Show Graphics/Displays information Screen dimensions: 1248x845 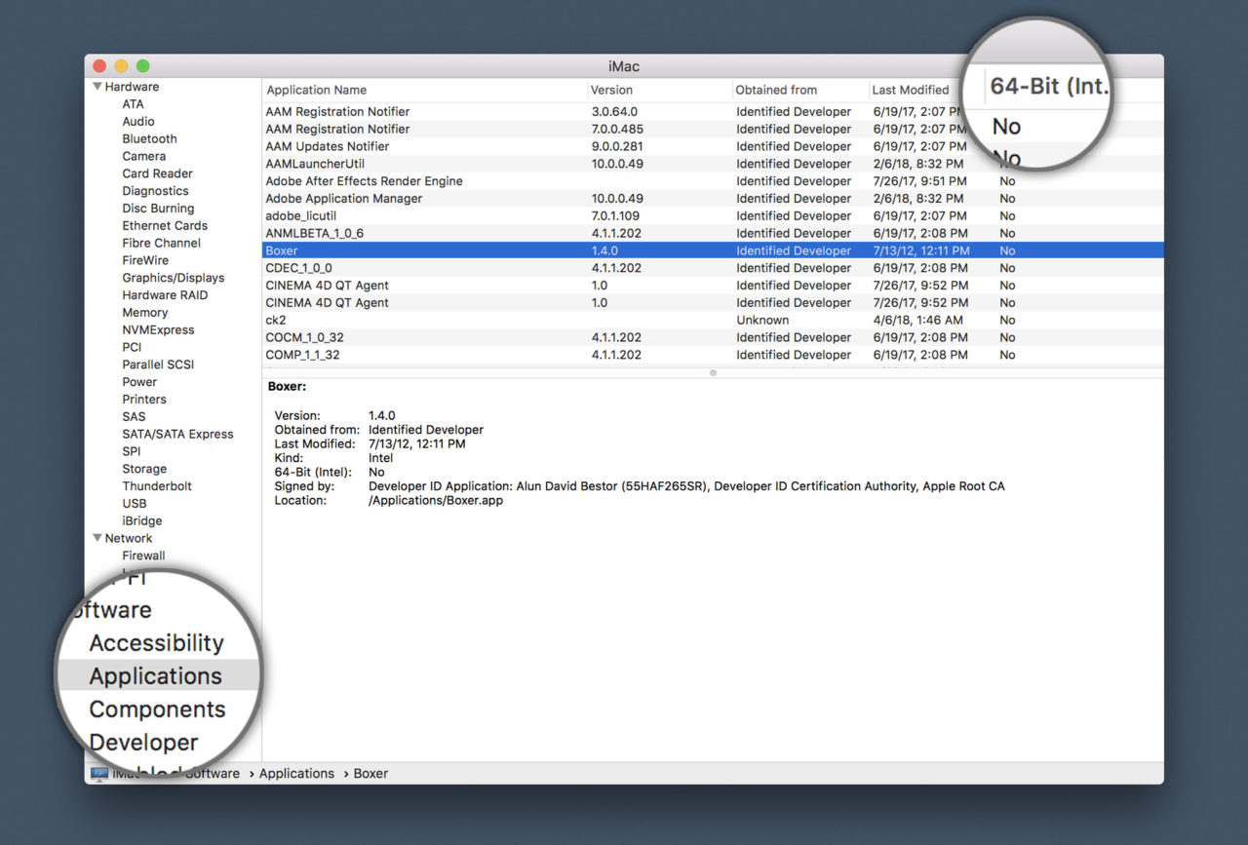173,278
